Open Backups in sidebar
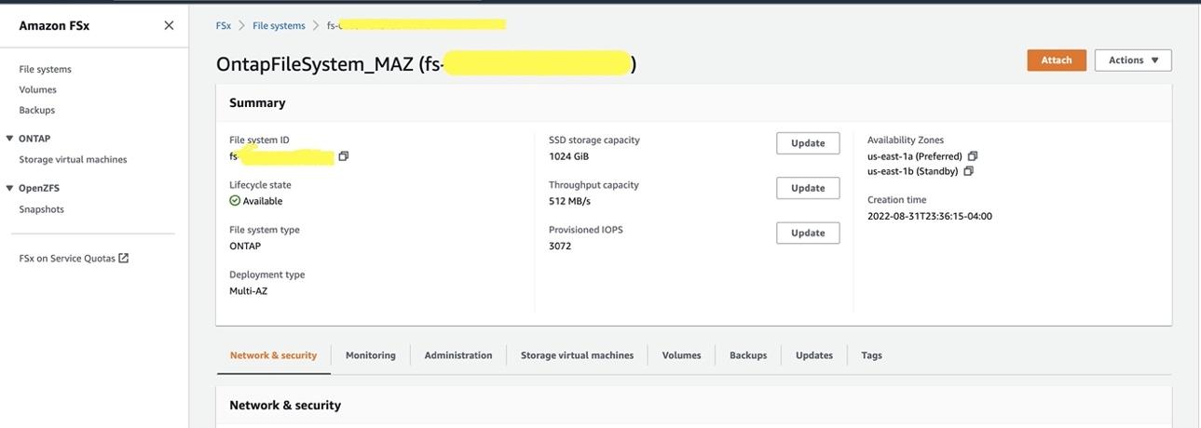The width and height of the screenshot is (1201, 428). pos(37,111)
